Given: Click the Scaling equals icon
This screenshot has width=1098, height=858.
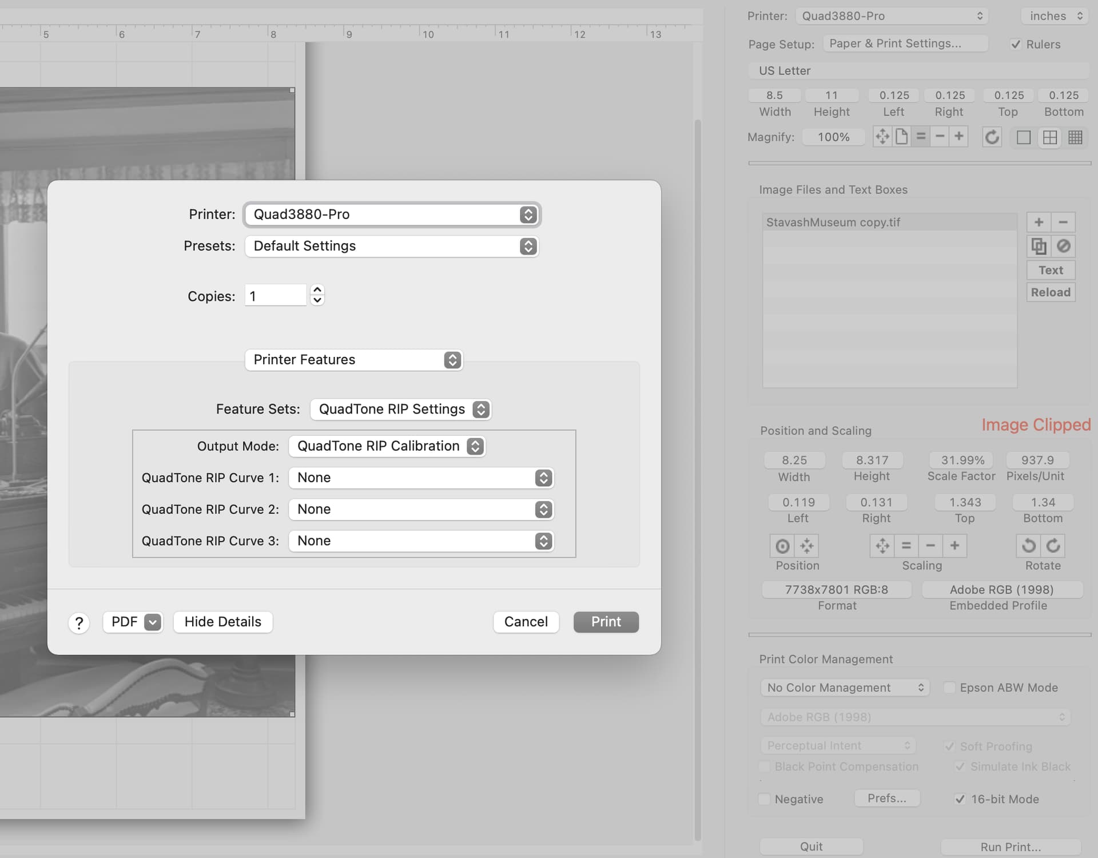Looking at the screenshot, I should (x=906, y=546).
